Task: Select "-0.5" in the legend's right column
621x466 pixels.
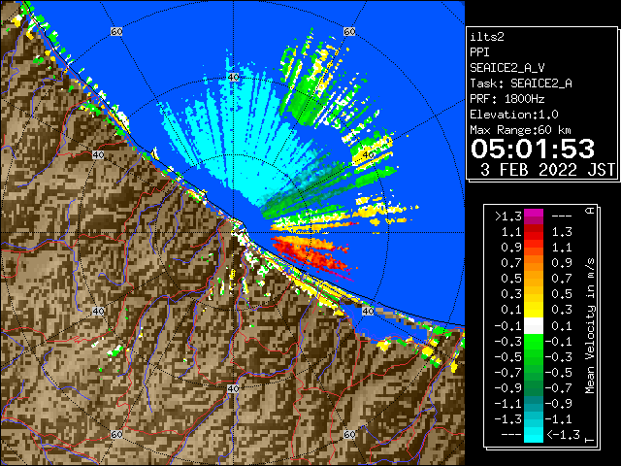Action: pyautogui.click(x=559, y=373)
